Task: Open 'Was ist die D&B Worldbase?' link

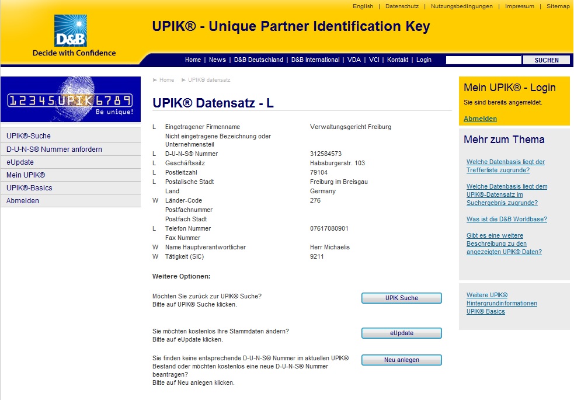Action: (x=506, y=220)
